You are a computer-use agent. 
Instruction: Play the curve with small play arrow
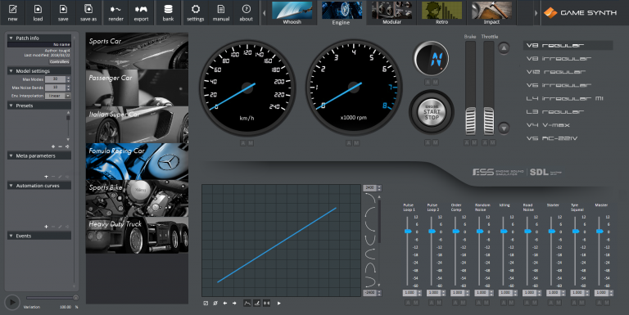point(279,304)
